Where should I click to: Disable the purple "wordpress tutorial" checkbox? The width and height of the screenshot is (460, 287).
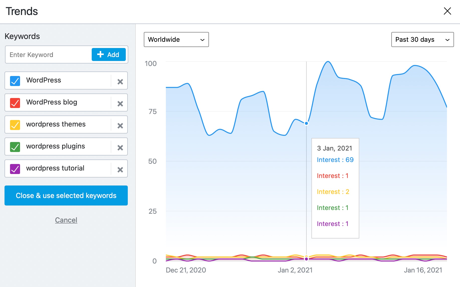(15, 168)
